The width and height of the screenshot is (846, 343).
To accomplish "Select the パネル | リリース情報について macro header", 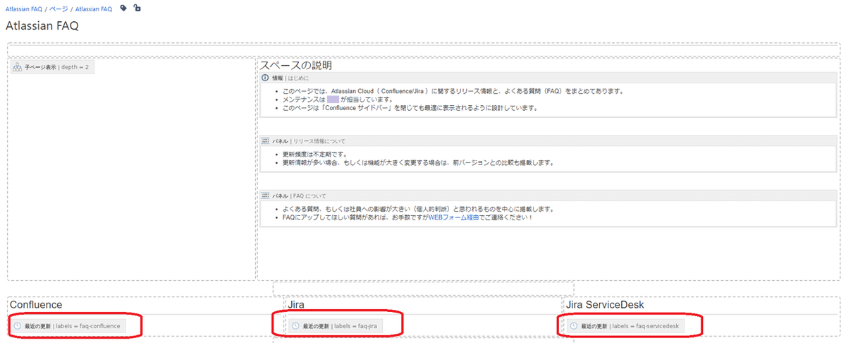I will (x=548, y=141).
